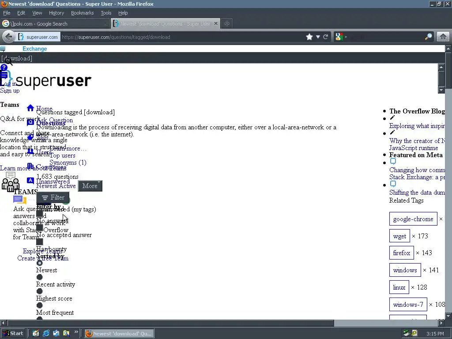Close the Super User tab

(x=215, y=24)
